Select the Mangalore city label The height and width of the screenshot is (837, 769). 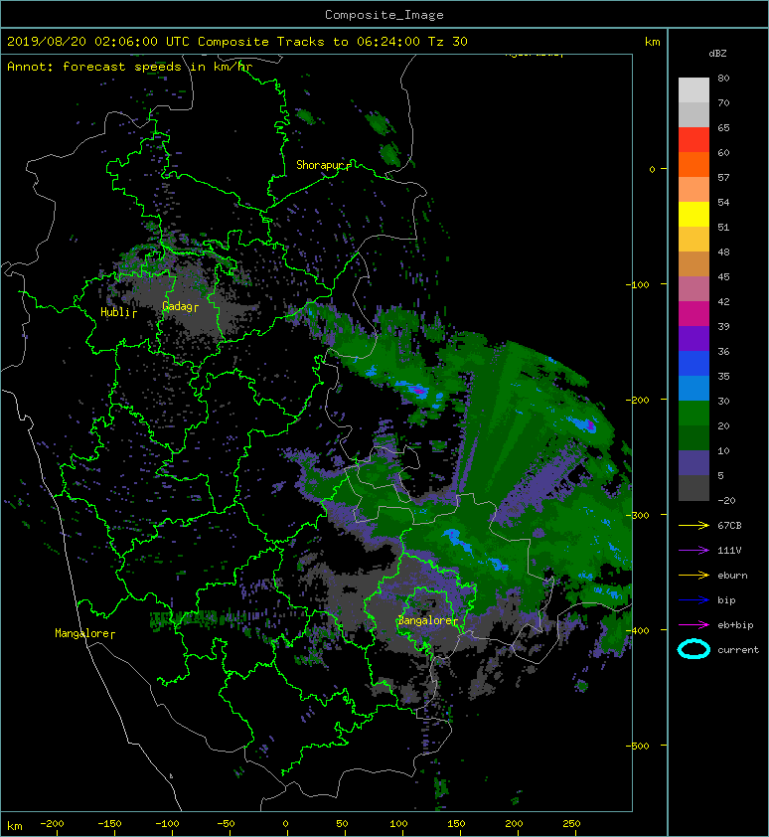[82, 633]
